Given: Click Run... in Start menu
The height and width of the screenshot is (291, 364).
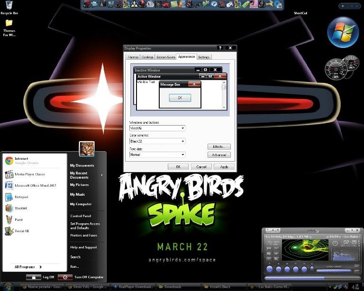Looking at the screenshot, I should point(74,267).
